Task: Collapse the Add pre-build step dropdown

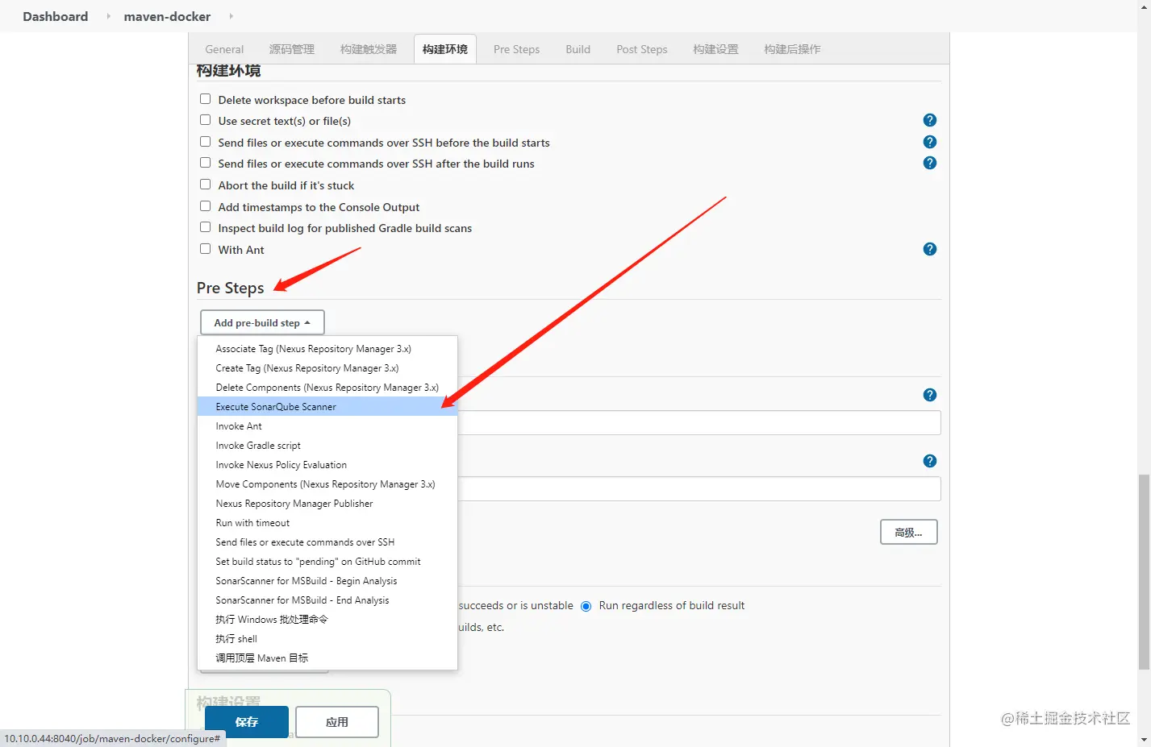Action: [262, 322]
